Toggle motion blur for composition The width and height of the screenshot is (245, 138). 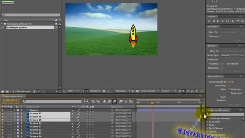114,101
